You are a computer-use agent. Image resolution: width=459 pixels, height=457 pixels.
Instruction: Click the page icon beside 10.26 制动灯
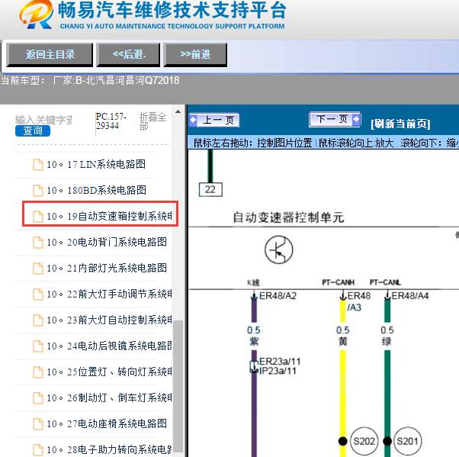point(38,398)
